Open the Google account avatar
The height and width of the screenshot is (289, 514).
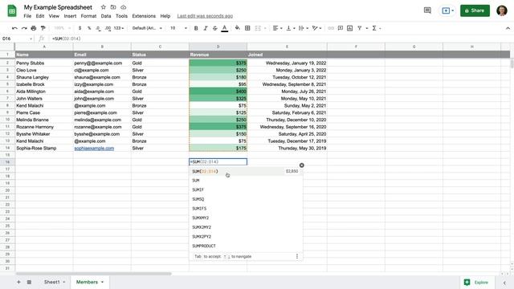(502, 10)
